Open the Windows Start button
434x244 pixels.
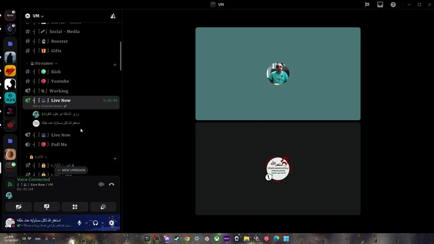tap(286, 239)
